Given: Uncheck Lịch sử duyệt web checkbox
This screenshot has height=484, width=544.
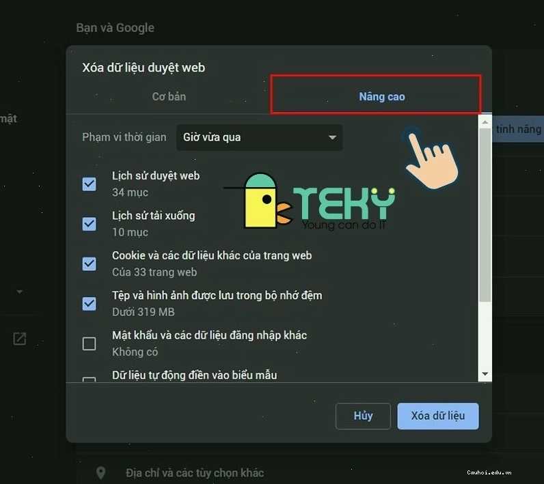Looking at the screenshot, I should [x=89, y=184].
